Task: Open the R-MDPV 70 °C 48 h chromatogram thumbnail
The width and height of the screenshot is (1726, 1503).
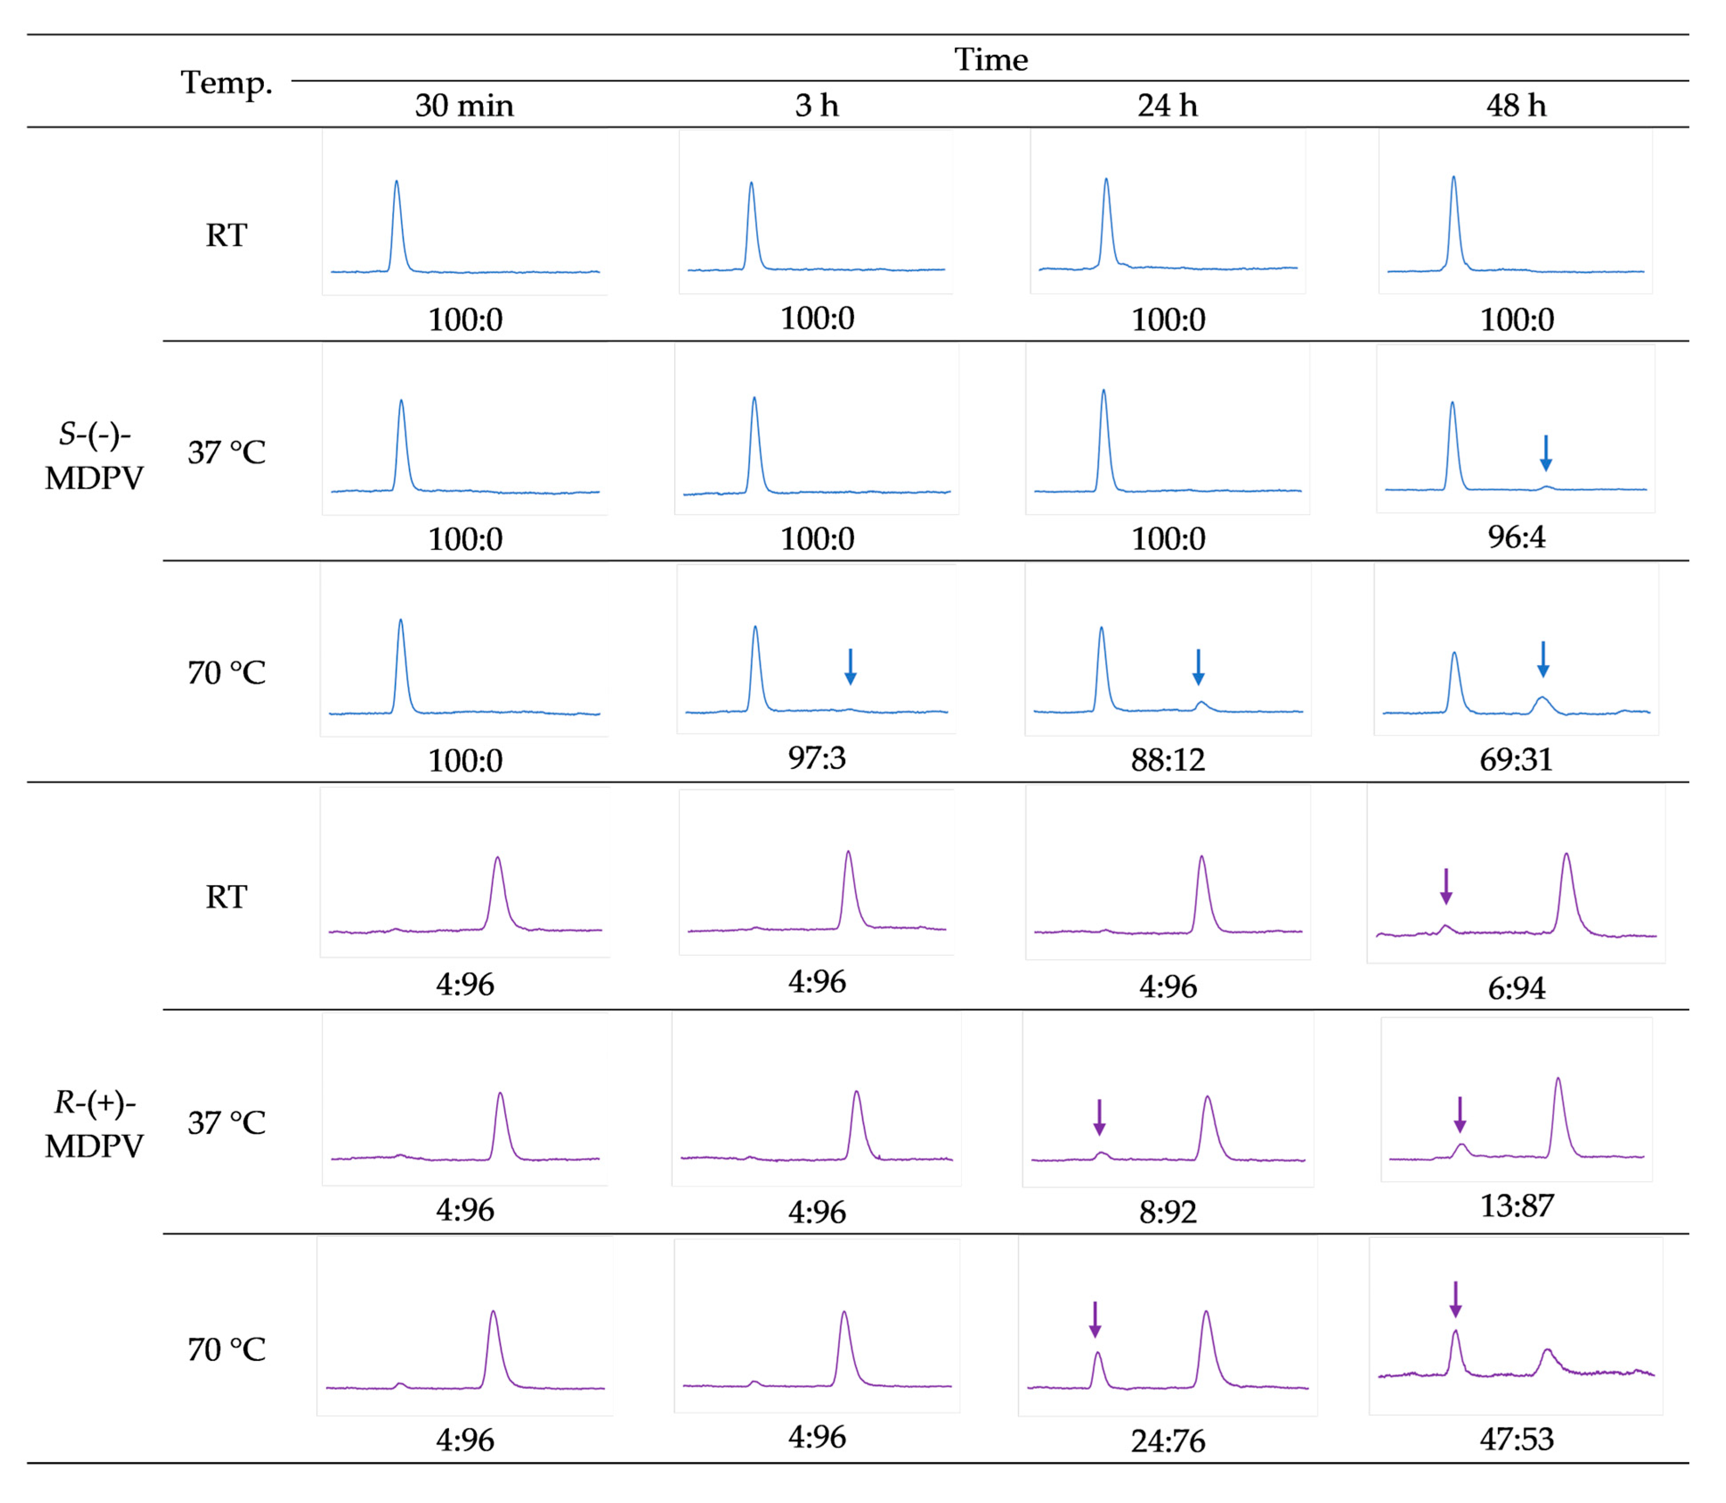Action: (x=1515, y=1326)
